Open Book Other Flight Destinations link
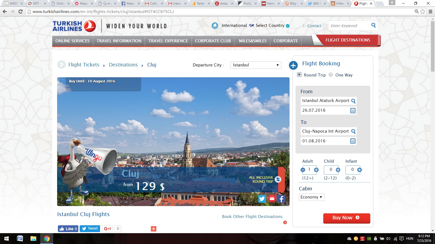The width and height of the screenshot is (435, 244). click(x=252, y=217)
